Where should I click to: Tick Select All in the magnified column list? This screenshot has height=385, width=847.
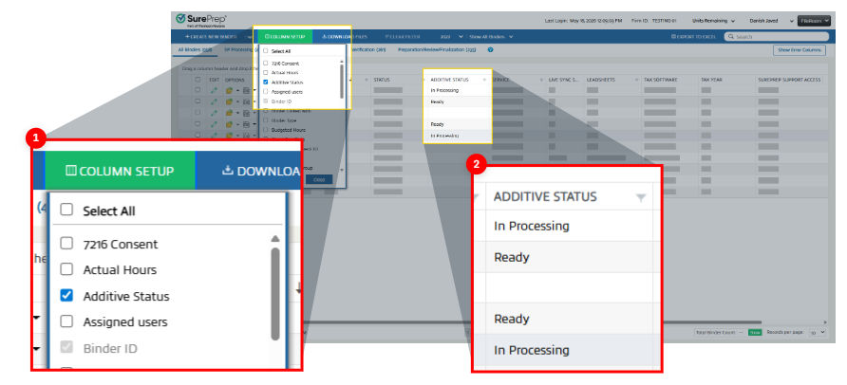click(x=66, y=210)
